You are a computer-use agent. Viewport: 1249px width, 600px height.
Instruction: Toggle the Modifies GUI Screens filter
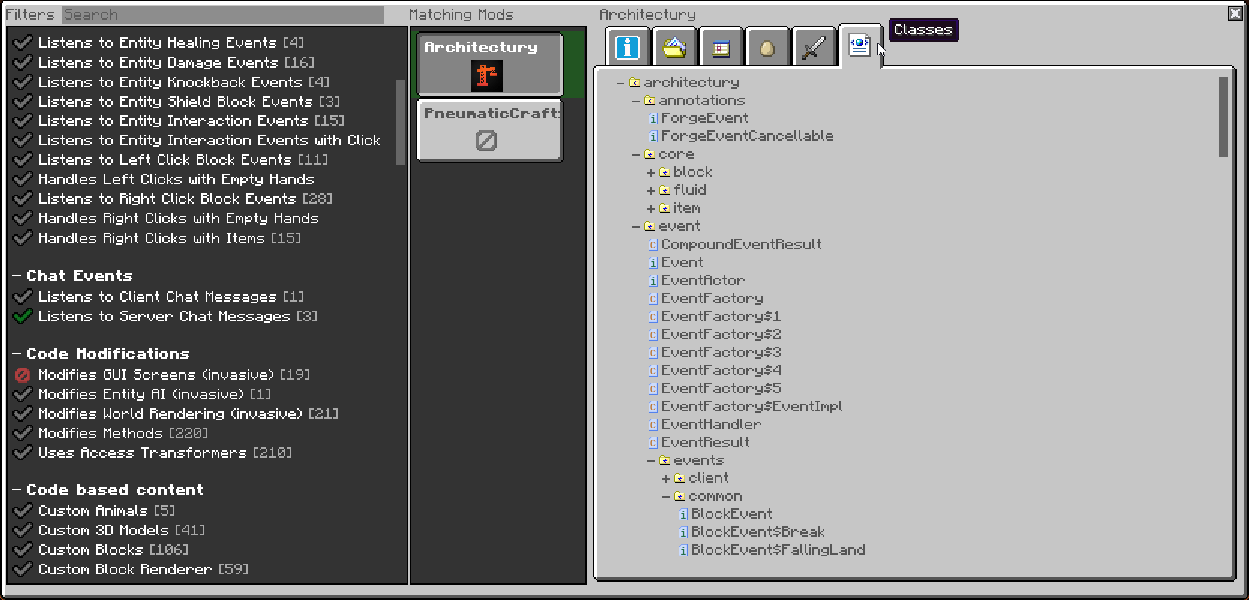click(x=23, y=374)
